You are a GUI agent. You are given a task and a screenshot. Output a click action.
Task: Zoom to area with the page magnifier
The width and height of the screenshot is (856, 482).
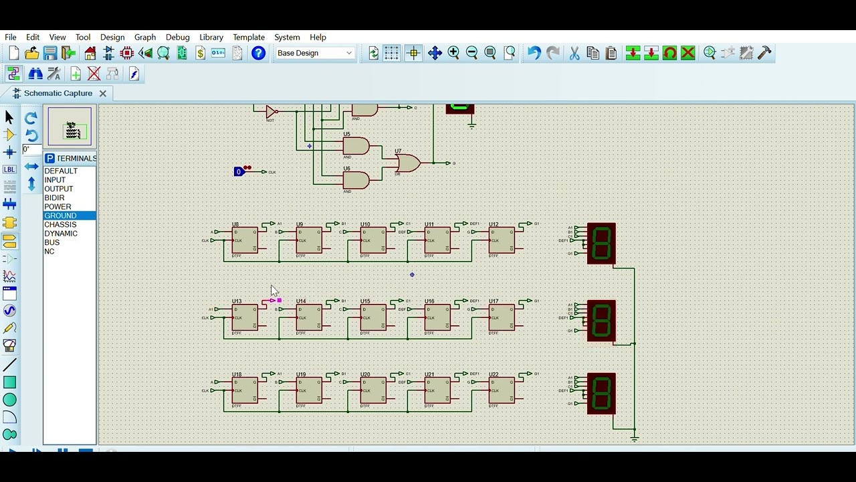pos(510,53)
